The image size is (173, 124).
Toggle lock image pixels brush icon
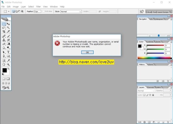coord(147,95)
